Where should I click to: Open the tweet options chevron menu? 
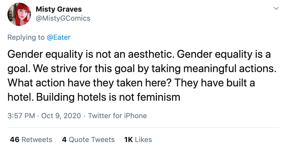click(276, 8)
